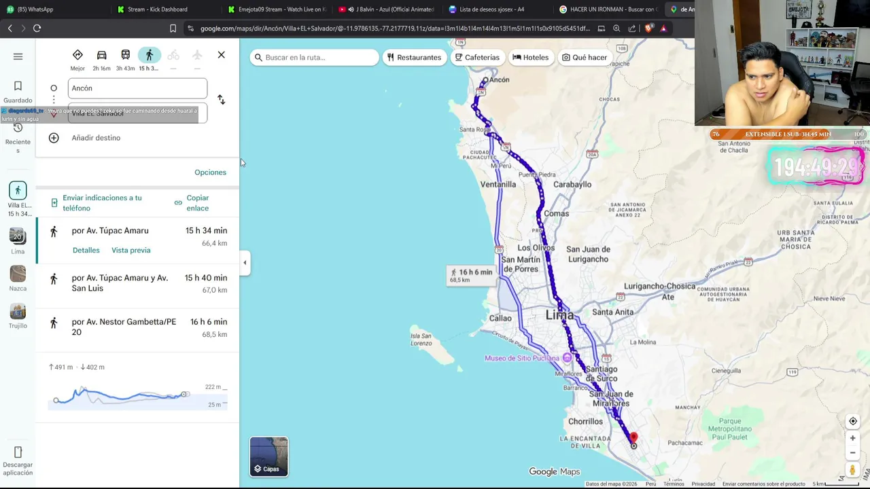Open Términos link at map footer
This screenshot has height=489, width=870.
coord(674,484)
